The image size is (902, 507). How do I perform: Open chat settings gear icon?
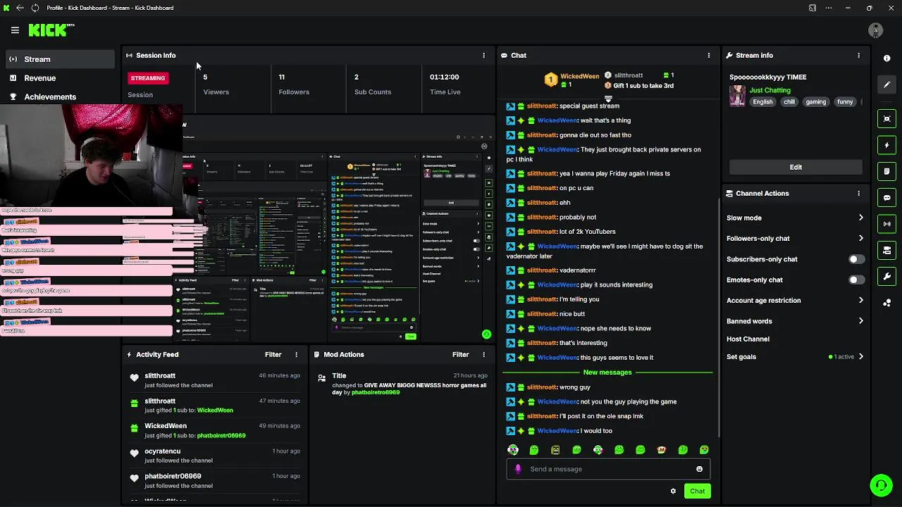pos(673,491)
